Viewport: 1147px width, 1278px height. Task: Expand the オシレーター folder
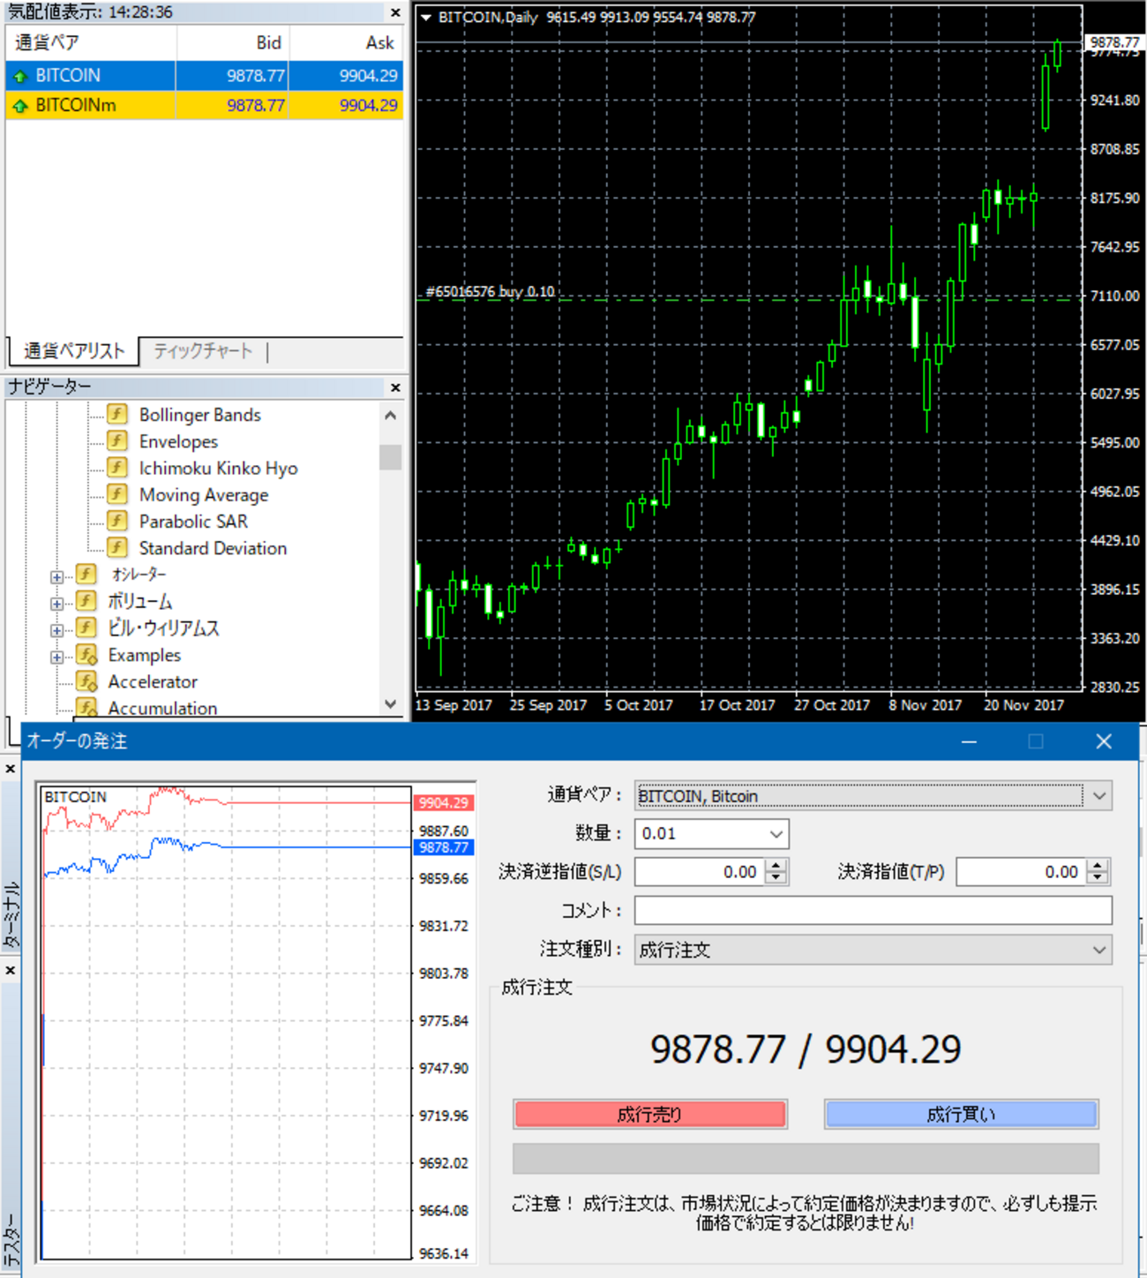tap(57, 577)
